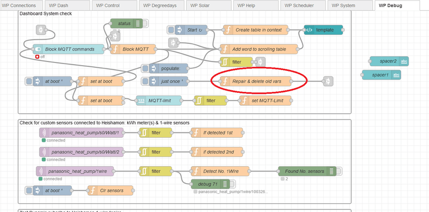Open the WP Dash flow tab
This screenshot has width=429, height=212.
click(x=66, y=5)
